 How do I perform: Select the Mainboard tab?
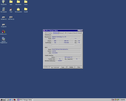(x=56, y=33)
